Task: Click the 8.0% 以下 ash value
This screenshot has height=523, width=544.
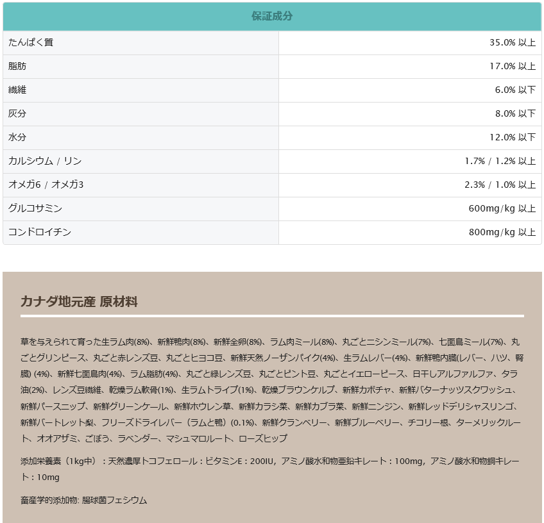Action: tap(514, 114)
